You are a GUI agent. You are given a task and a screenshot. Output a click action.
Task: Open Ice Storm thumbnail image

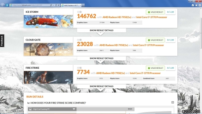(x=48, y=21)
